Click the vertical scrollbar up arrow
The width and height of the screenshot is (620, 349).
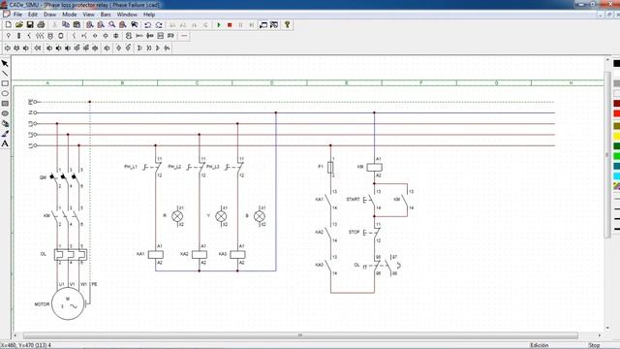point(607,60)
